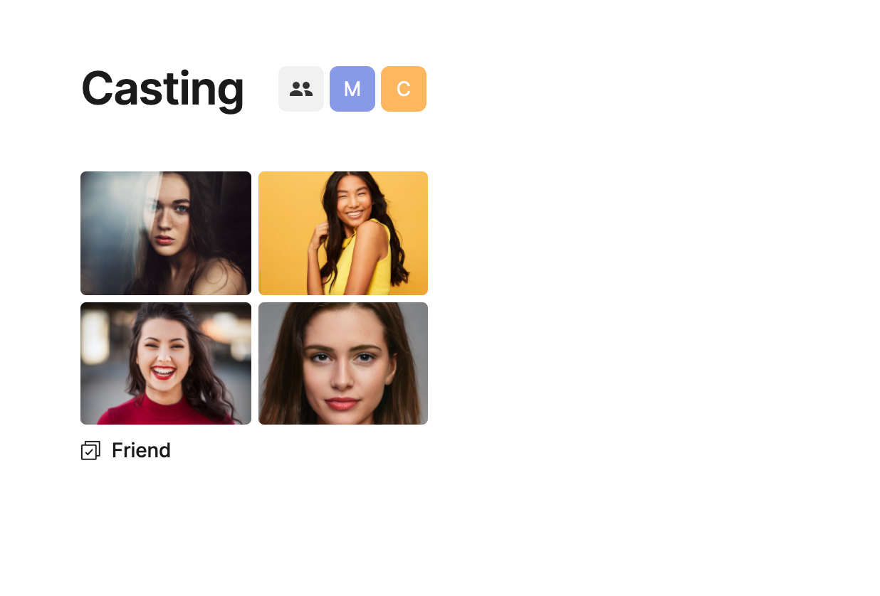
Task: Click the collaborators people icon
Action: point(301,89)
